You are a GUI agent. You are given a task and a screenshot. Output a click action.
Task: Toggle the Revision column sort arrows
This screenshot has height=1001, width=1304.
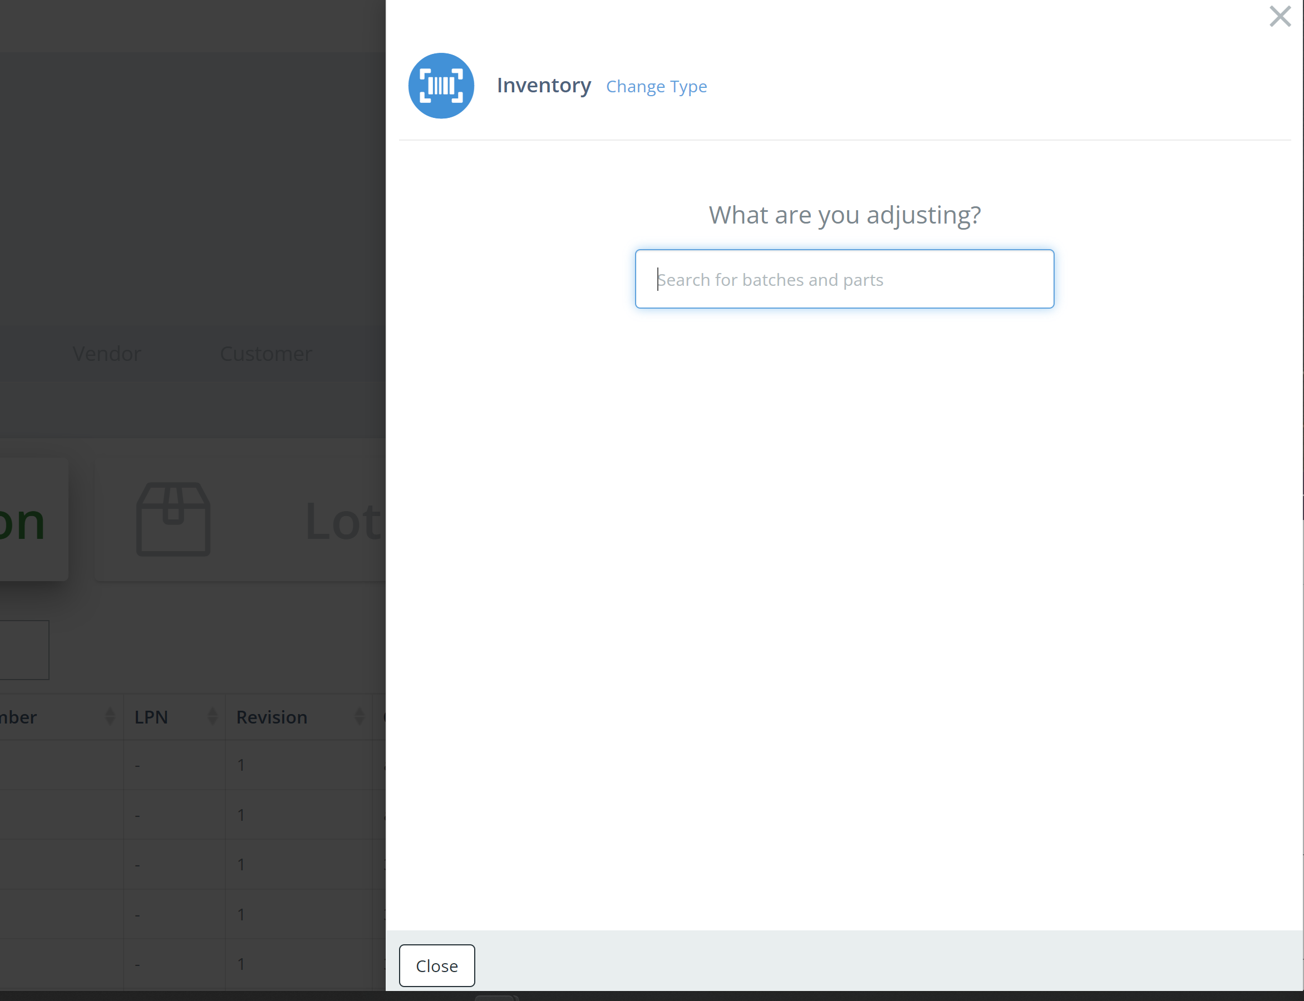point(359,716)
